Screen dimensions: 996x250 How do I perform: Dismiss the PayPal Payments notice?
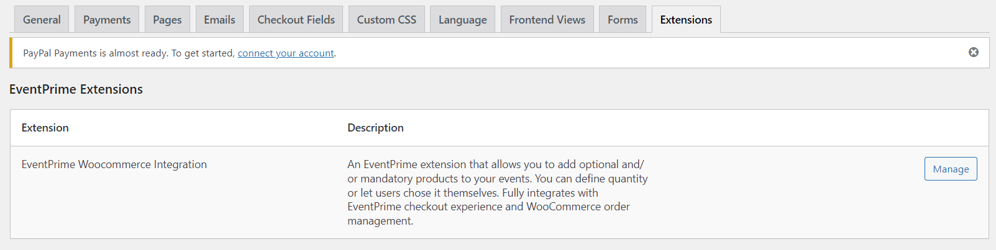(x=974, y=52)
